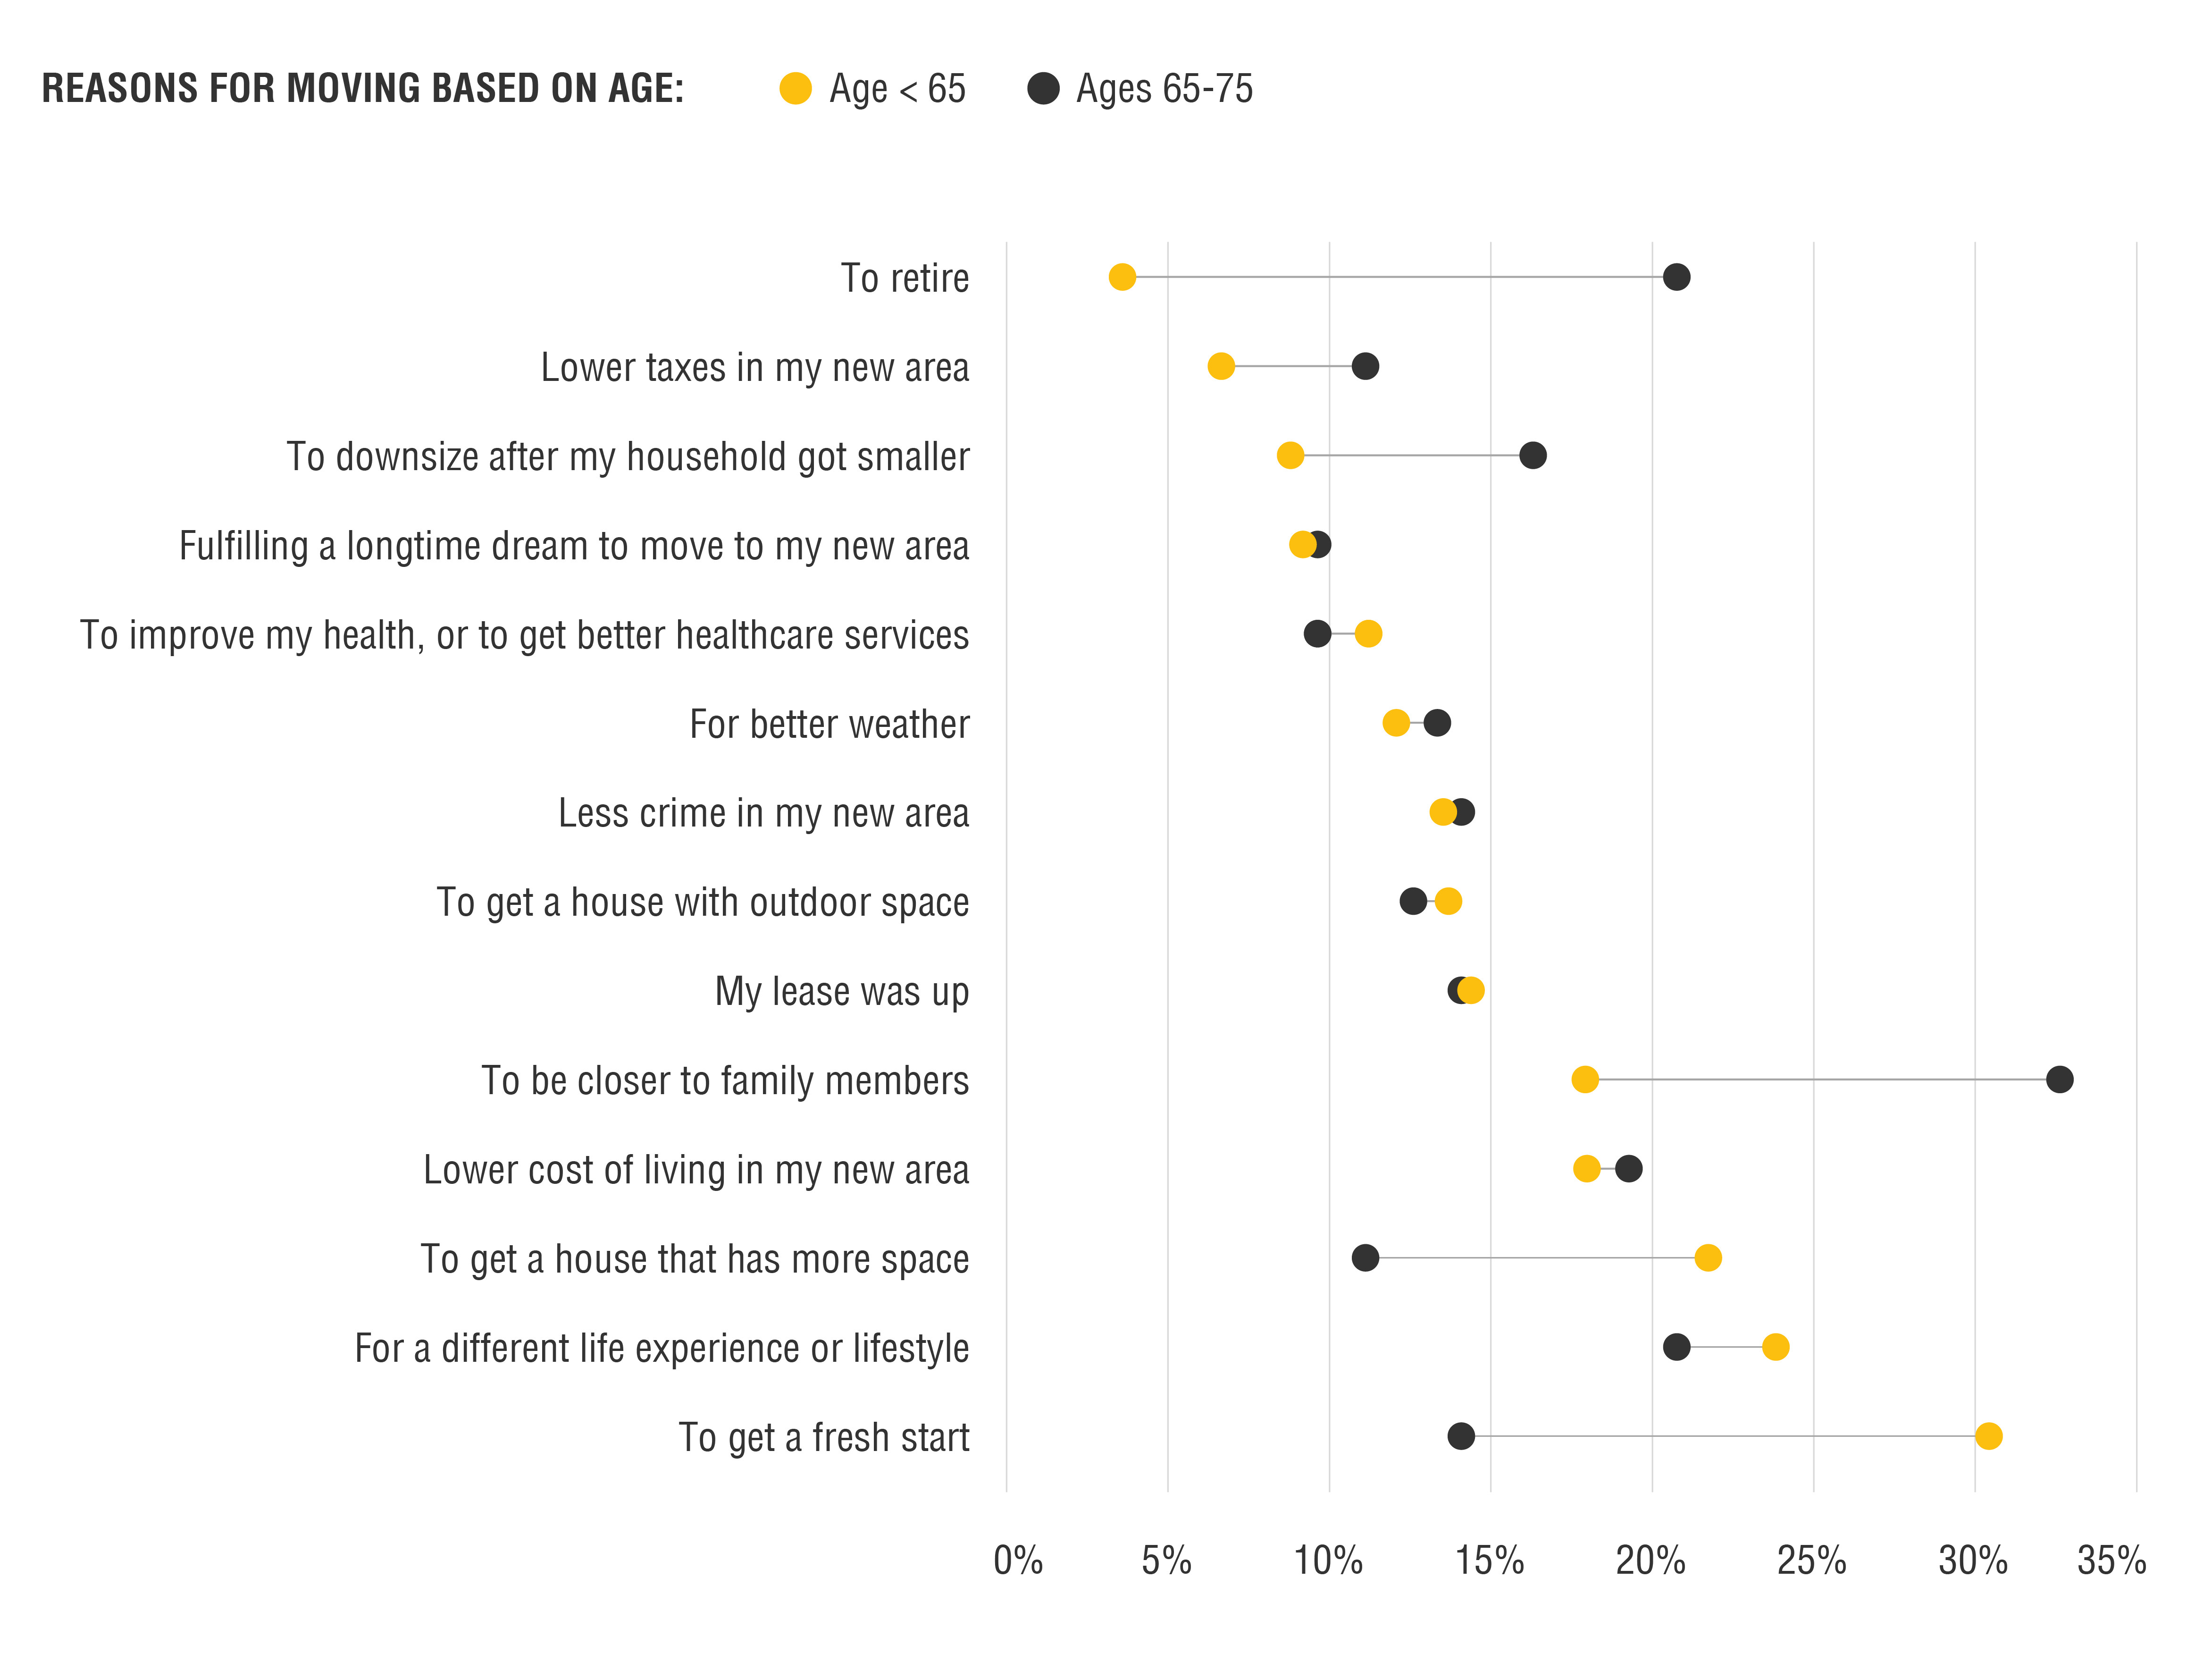2212x1679 pixels.
Task: Select the 'Less crime in my new area' label
Action: tap(763, 813)
